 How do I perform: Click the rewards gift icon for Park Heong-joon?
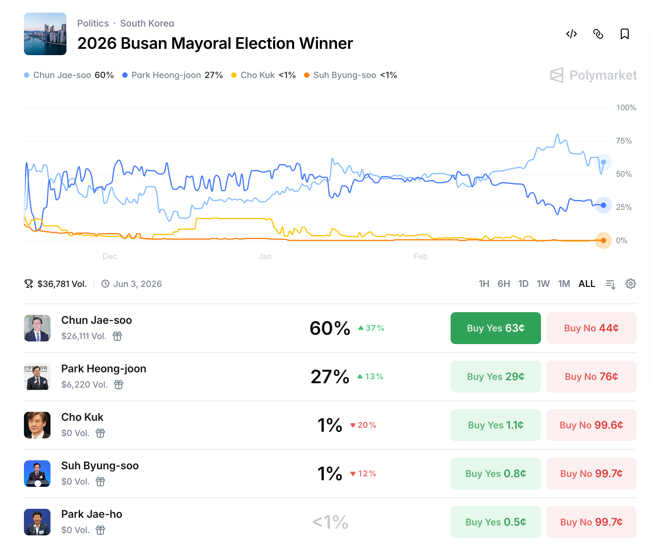click(119, 385)
